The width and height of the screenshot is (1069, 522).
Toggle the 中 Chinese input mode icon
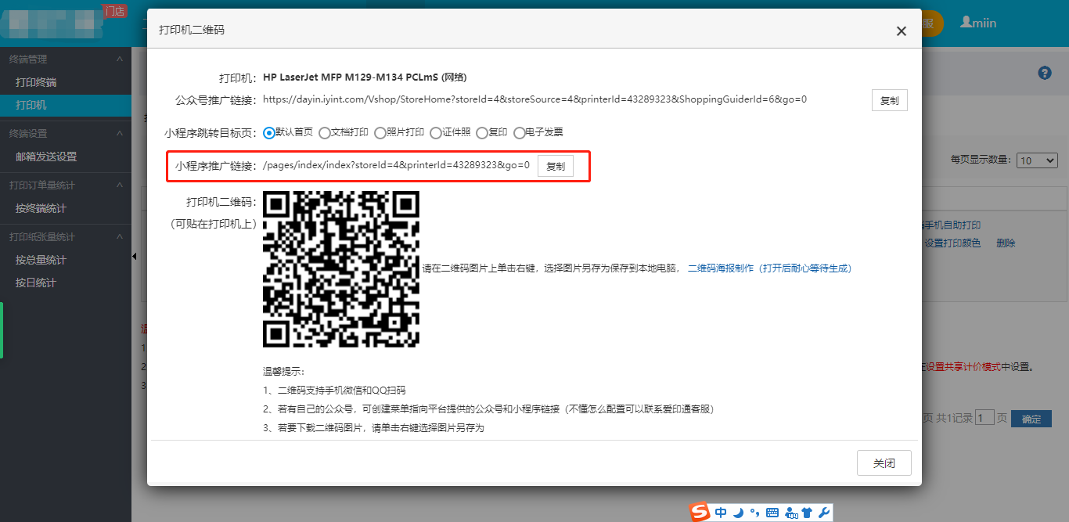pos(721,513)
